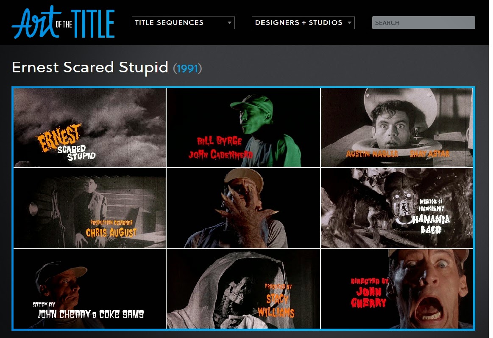Open the Bill Byrge John Cadenhead thumbnail
This screenshot has width=493, height=338.
click(x=243, y=127)
